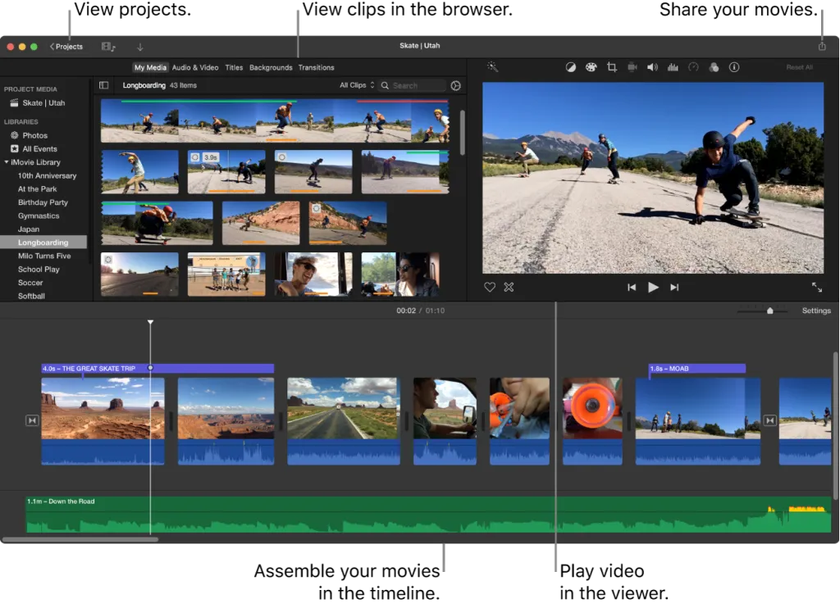Viewport: 840px width, 608px height.
Task: Open the Clip Information icon
Action: point(734,67)
